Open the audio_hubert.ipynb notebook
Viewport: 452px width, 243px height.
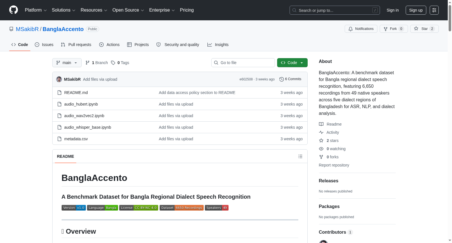coord(81,104)
